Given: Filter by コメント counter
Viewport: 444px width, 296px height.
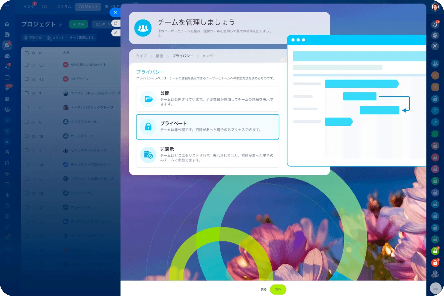Looking at the screenshot, I should point(56,38).
